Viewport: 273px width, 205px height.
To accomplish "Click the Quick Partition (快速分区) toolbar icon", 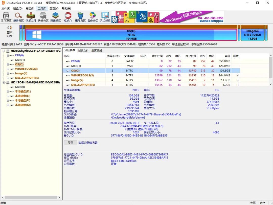I will [43, 17].
